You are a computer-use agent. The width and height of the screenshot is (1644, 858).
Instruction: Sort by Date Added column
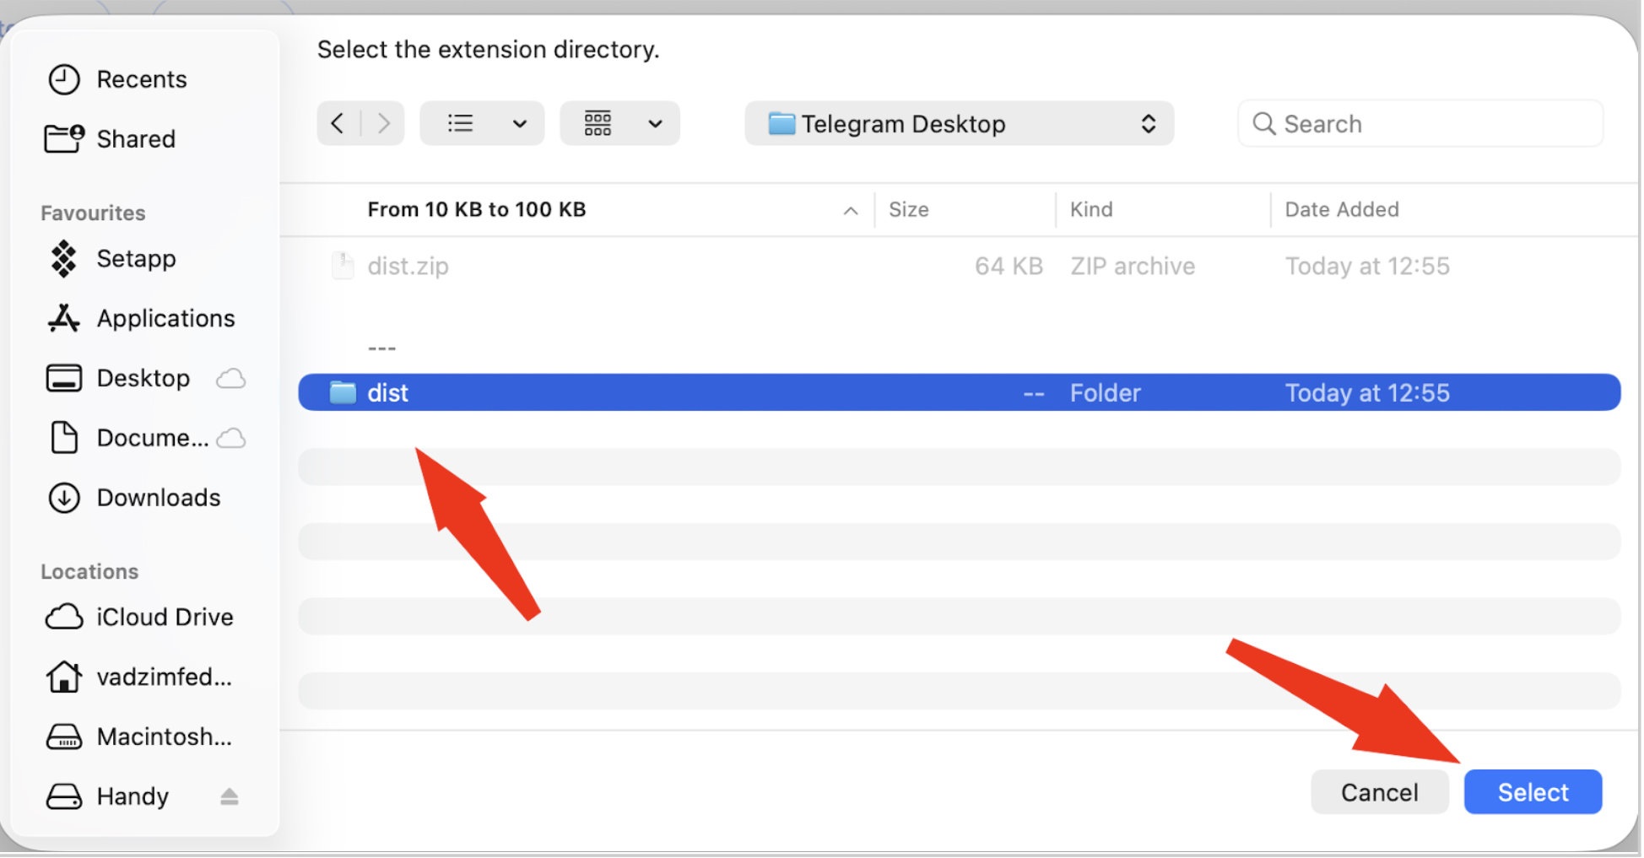click(1342, 209)
